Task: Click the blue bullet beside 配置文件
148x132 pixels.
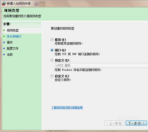Action: (x=4, y=48)
